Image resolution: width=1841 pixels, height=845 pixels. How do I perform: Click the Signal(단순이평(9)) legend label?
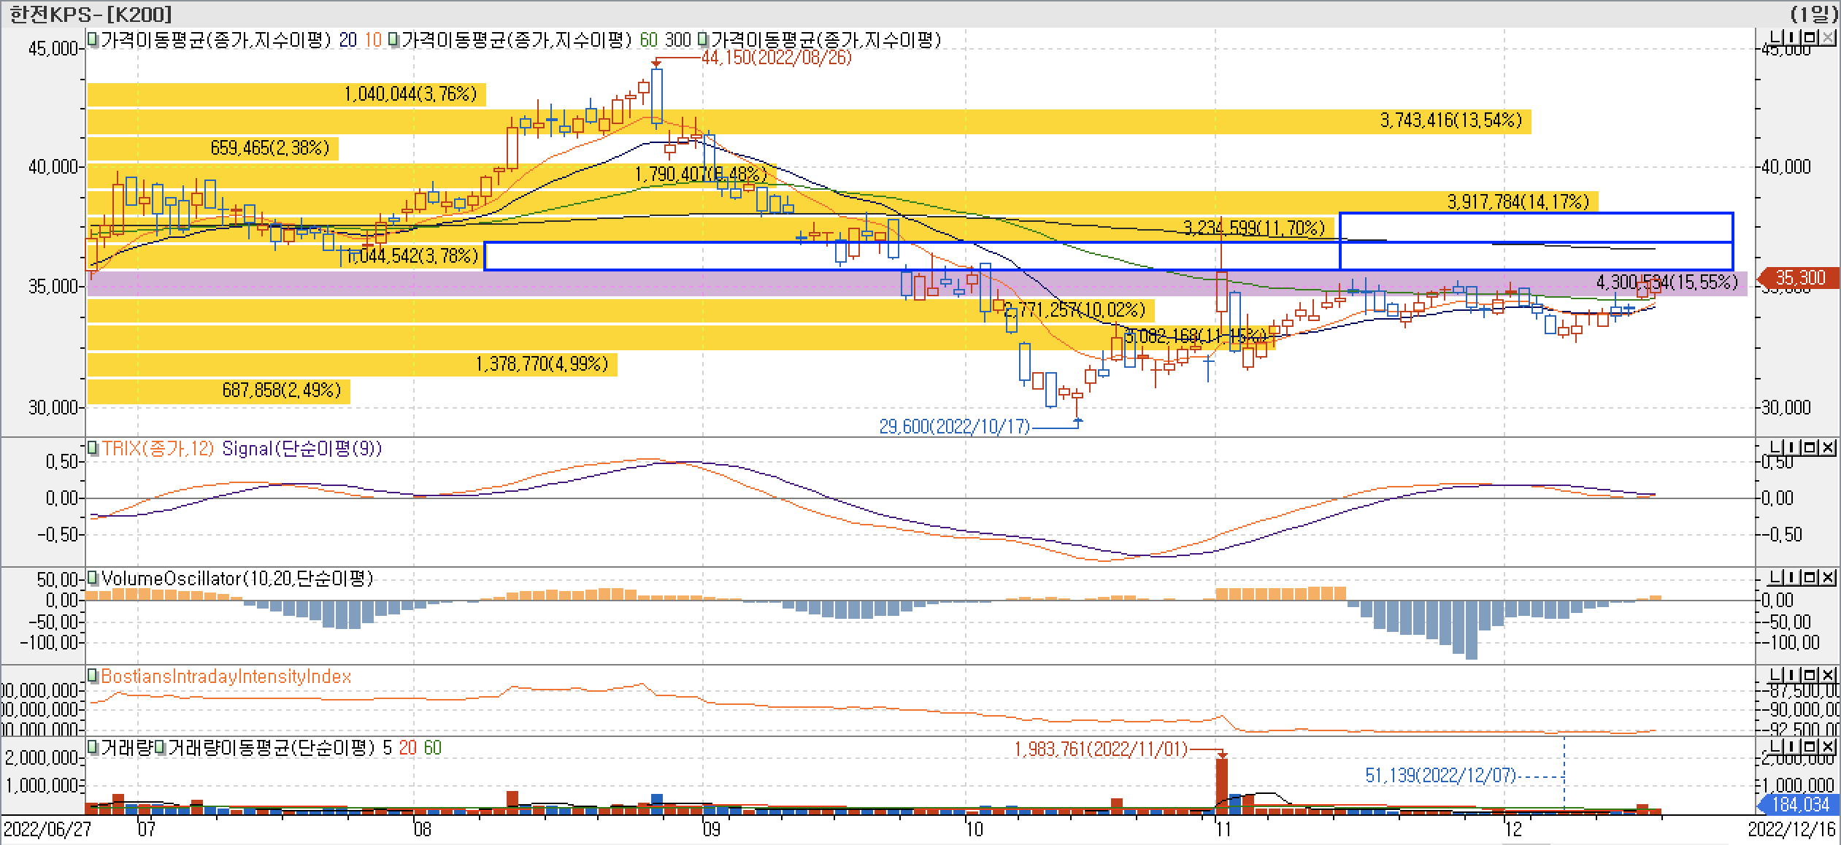[x=301, y=448]
